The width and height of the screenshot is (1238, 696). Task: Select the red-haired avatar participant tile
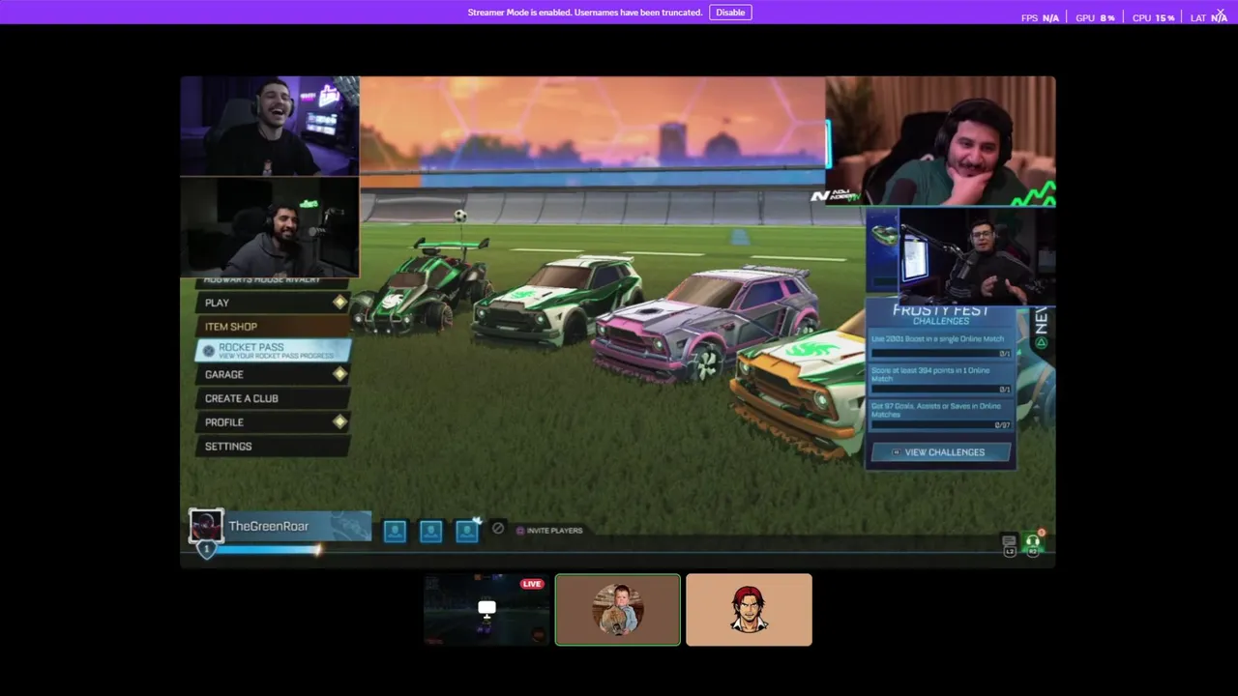pos(750,610)
